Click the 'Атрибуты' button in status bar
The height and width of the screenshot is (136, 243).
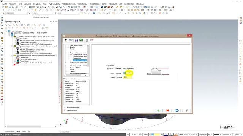pyautogui.click(x=203, y=134)
